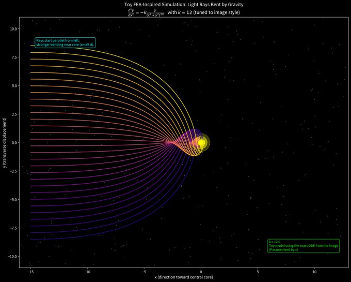Click "Toy model using the exact ODE from the image"
This screenshot has height=282, width=351.
pos(304,246)
